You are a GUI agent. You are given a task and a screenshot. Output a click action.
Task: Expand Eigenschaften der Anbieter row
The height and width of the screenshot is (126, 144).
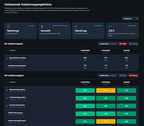click(x=7, y=59)
